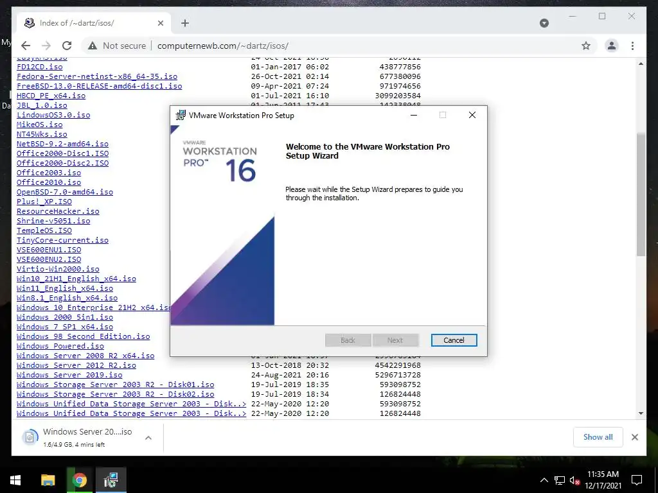Bookmark this page with the star icon
This screenshot has width=658, height=493.
pyautogui.click(x=586, y=46)
